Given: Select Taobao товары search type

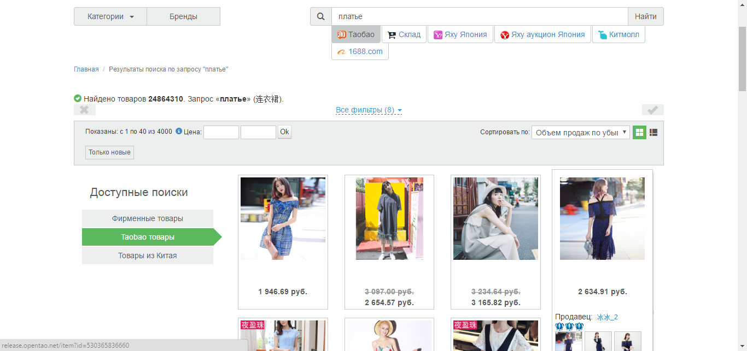Looking at the screenshot, I should (148, 237).
